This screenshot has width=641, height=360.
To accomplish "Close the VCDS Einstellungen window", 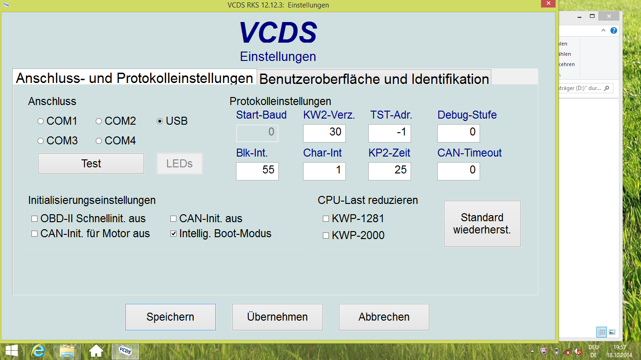I will pos(548,4).
